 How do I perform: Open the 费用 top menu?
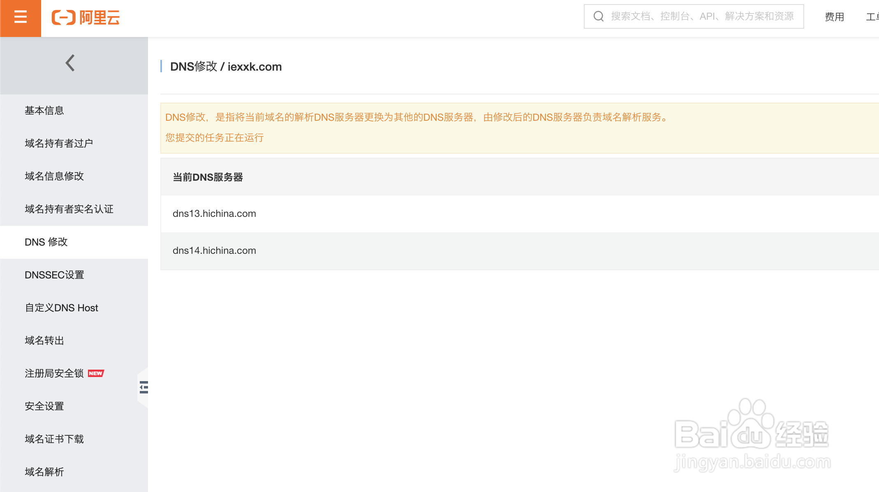pos(834,17)
